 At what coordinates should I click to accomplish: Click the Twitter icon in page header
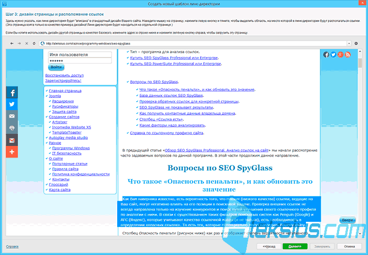pos(333,55)
